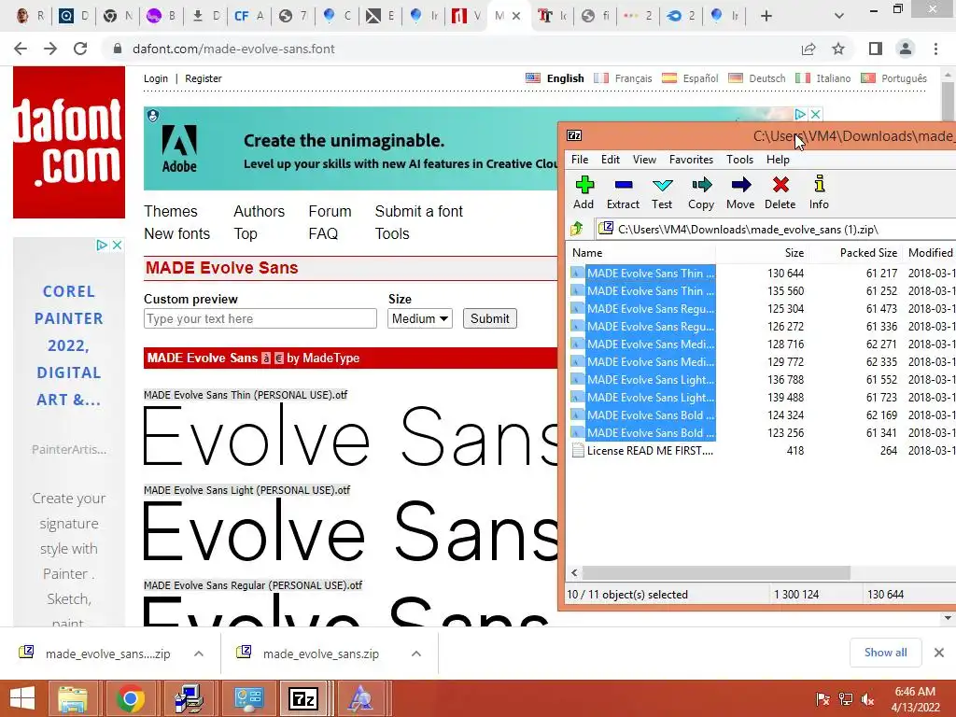This screenshot has width=956, height=717.
Task: Open the Tools menu in 7-Zip
Action: click(740, 159)
